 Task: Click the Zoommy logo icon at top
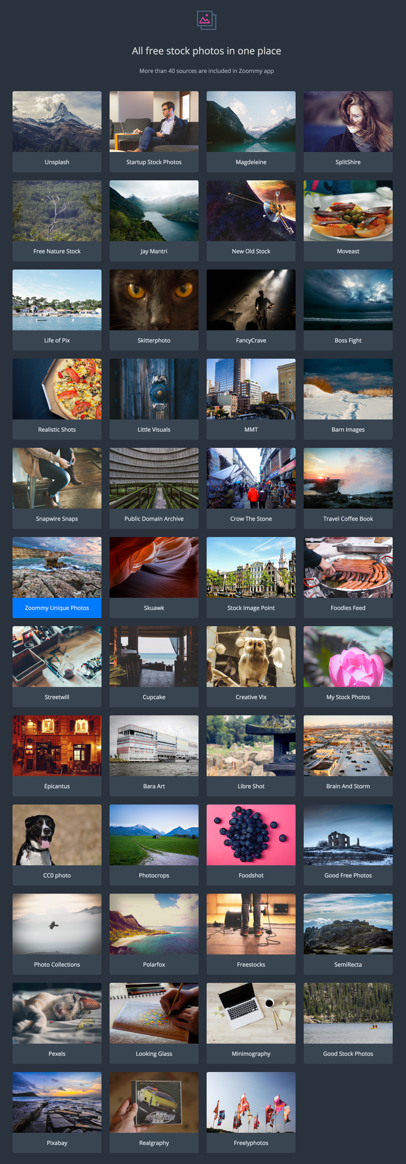206,20
